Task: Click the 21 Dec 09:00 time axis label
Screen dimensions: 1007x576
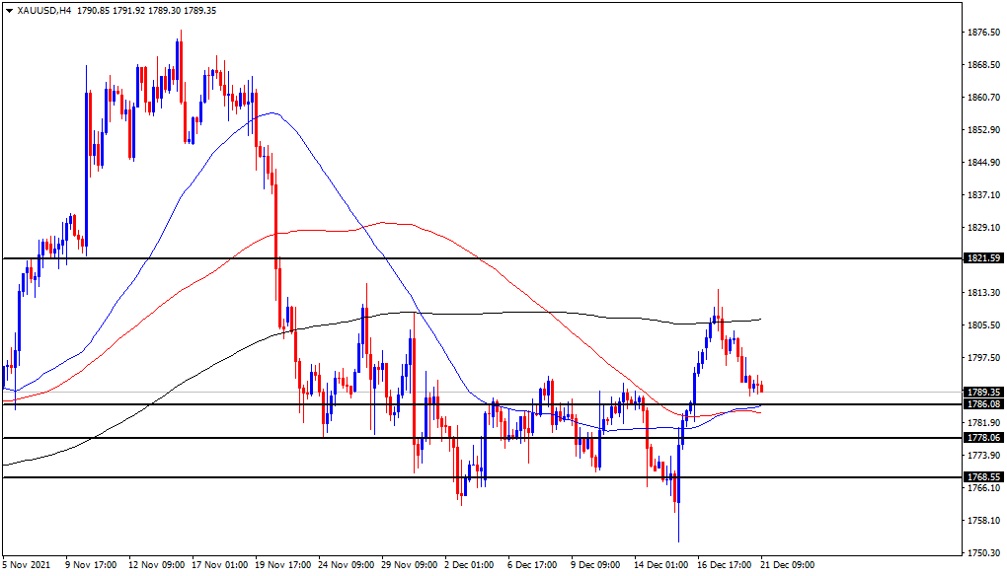Action: pyautogui.click(x=788, y=565)
